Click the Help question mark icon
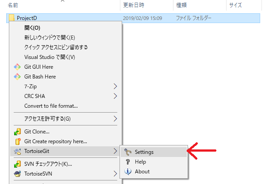Screen dimensions: 273x184 point(128,162)
